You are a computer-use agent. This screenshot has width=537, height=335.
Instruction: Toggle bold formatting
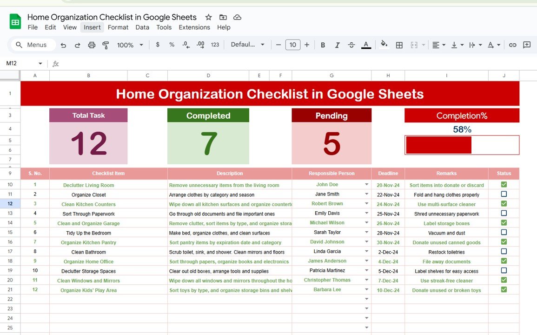(323, 45)
